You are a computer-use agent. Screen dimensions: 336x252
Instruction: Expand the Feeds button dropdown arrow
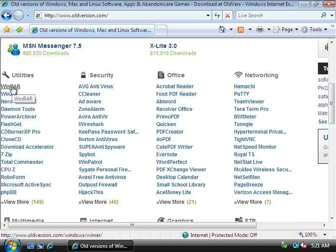pos(250,29)
